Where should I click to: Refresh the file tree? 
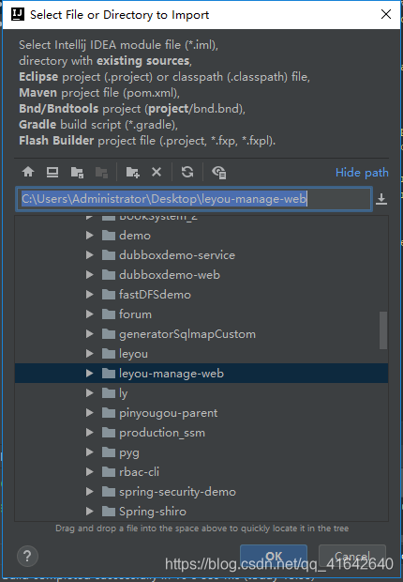pyautogui.click(x=187, y=172)
